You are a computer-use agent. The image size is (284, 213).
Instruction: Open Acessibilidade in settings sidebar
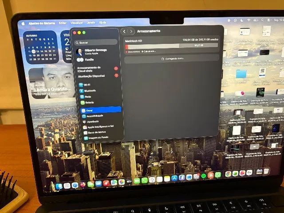92,116
